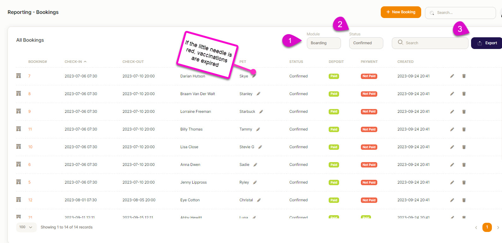Screen dimensions: 502x243
Task: Click vaccination needle icon next to Christal
Action: tap(259, 200)
